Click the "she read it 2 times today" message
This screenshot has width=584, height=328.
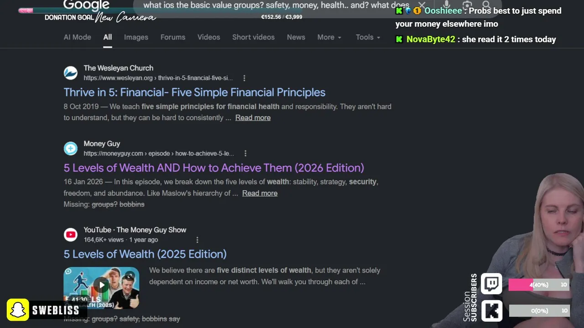pos(509,40)
